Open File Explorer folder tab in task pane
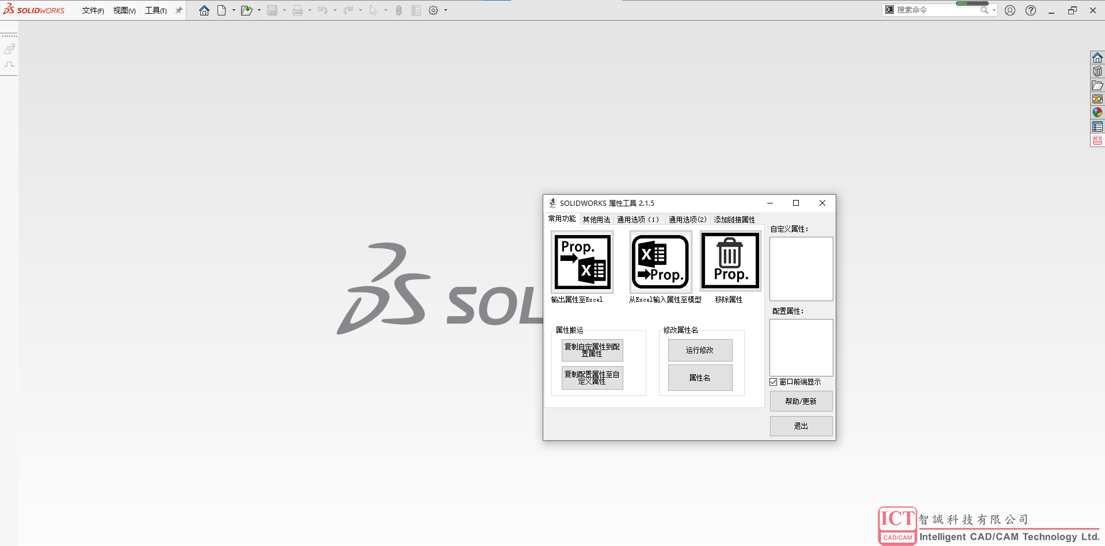1105x546 pixels. point(1098,86)
